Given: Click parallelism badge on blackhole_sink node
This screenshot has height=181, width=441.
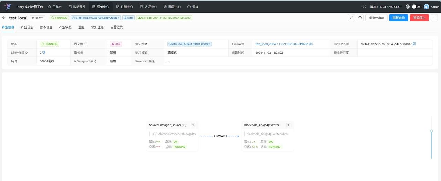Looking at the screenshot, I should click(288, 125).
